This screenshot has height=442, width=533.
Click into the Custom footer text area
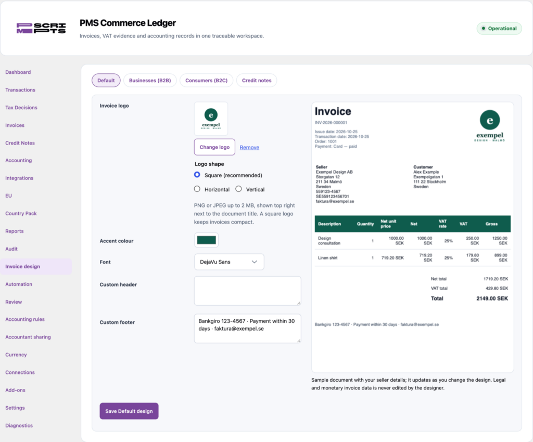click(x=247, y=328)
